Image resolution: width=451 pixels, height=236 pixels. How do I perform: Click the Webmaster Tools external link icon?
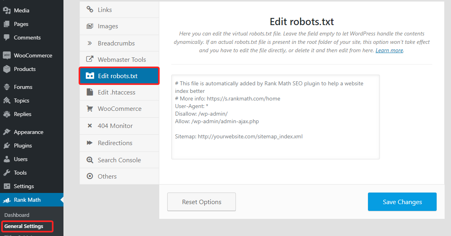pos(90,59)
